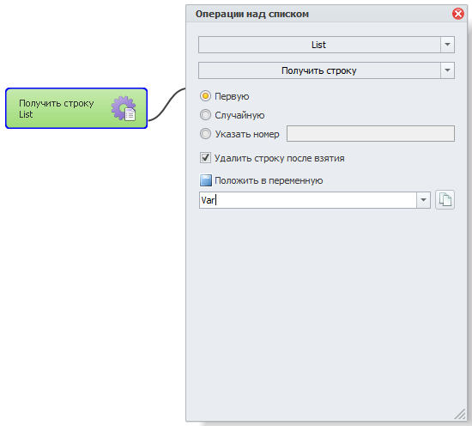Viewport: 472px width, 426px height.
Task: Open the List dropdown arrow
Action: (x=447, y=45)
